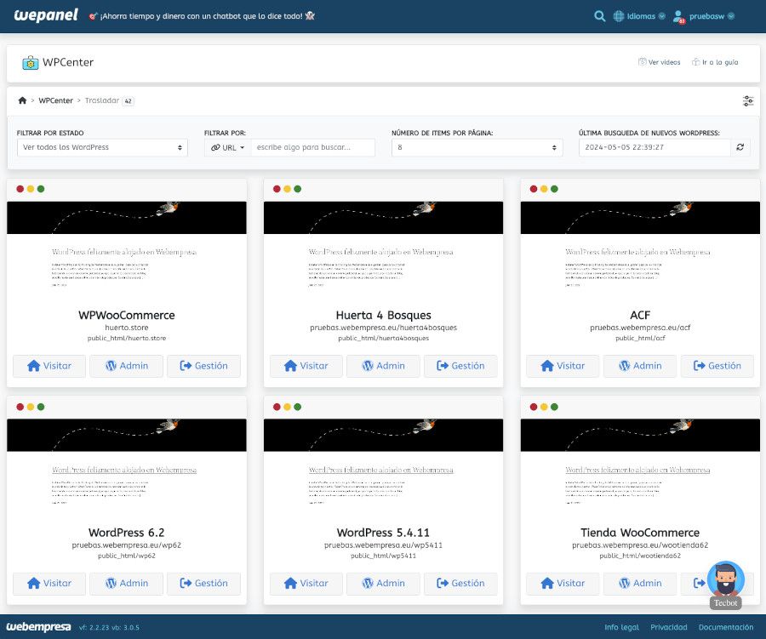Image resolution: width=766 pixels, height=639 pixels.
Task: Click the huerto.store URL text
Action: point(127,328)
